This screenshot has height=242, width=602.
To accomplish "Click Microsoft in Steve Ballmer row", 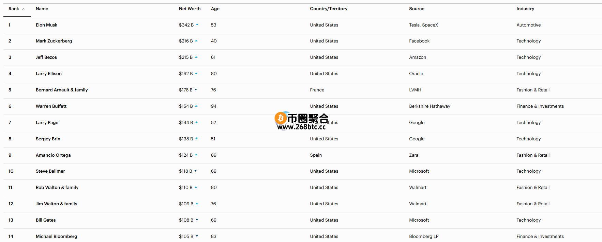I will pyautogui.click(x=419, y=171).
